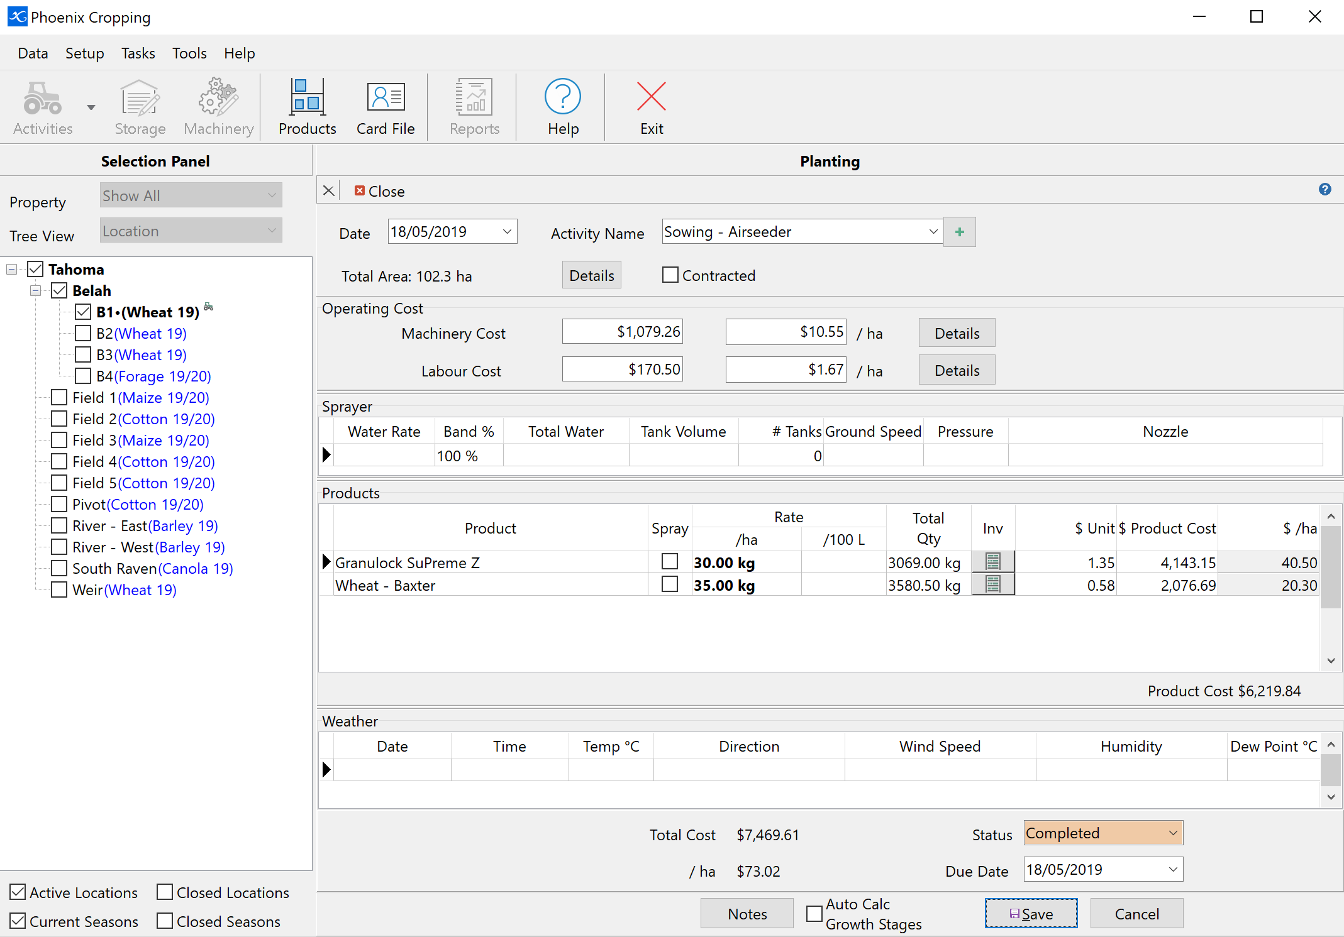Check the Pivot Cotton 19/20 checkbox
This screenshot has width=1344, height=937.
click(x=59, y=504)
